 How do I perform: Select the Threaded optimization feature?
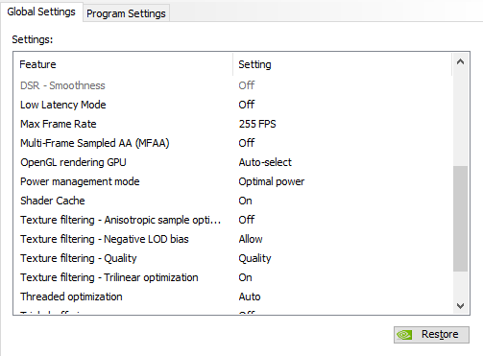tap(71, 297)
